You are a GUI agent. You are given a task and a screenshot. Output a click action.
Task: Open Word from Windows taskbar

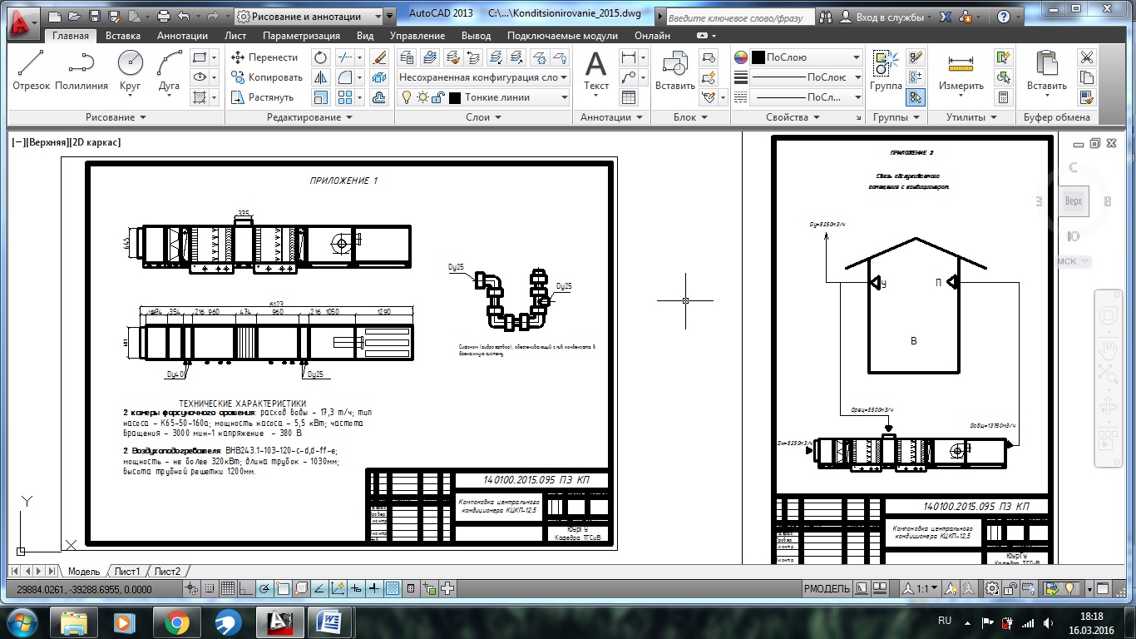330,622
